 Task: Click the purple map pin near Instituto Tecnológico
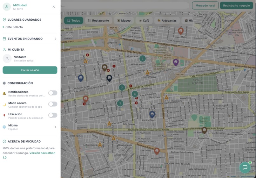pos(176,62)
